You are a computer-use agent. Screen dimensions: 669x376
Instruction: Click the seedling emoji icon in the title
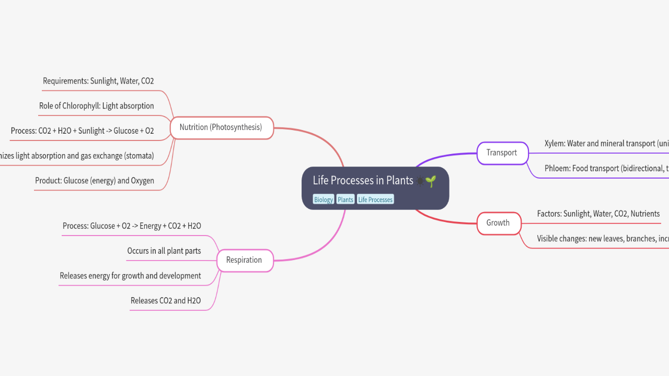pos(431,181)
